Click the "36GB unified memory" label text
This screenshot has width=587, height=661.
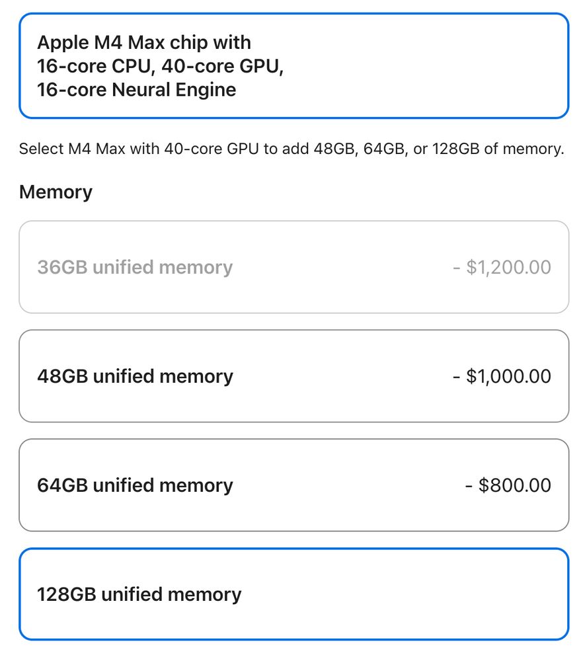point(135,267)
